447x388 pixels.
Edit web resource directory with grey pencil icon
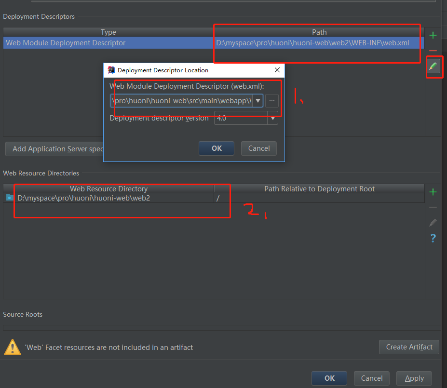[433, 223]
